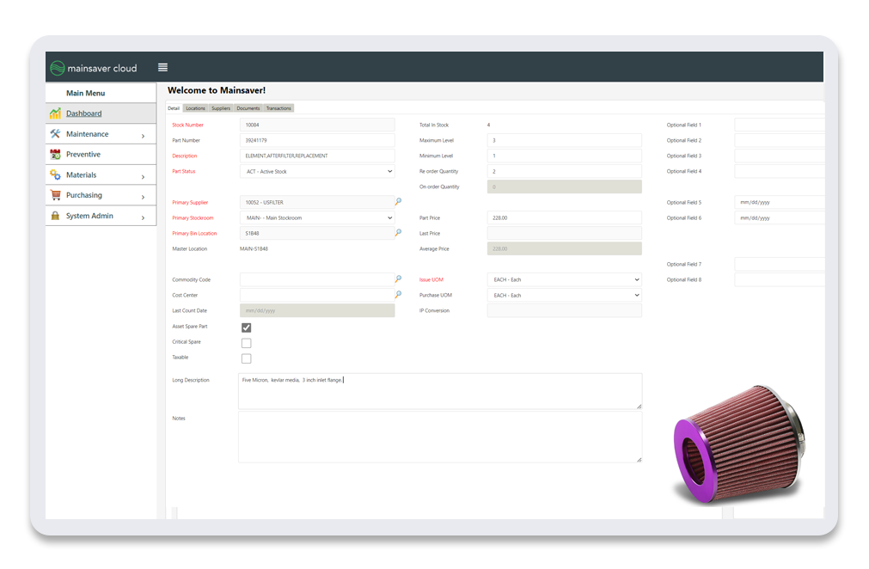Click the Materials sidebar icon
This screenshot has height=569, width=869.
[x=57, y=174]
